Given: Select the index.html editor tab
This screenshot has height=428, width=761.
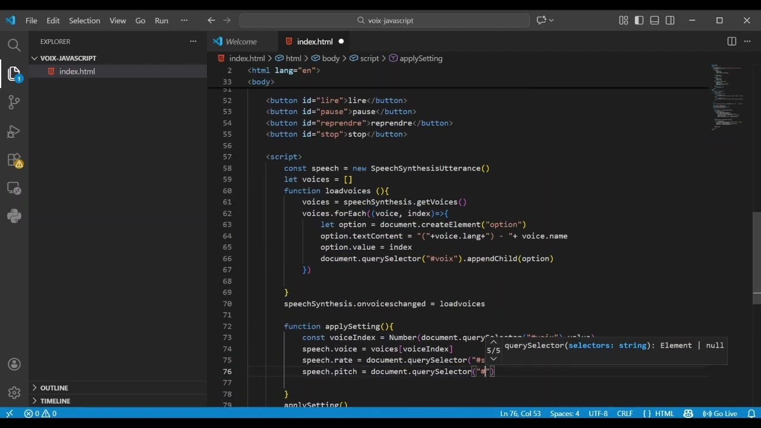Looking at the screenshot, I should click(x=315, y=42).
